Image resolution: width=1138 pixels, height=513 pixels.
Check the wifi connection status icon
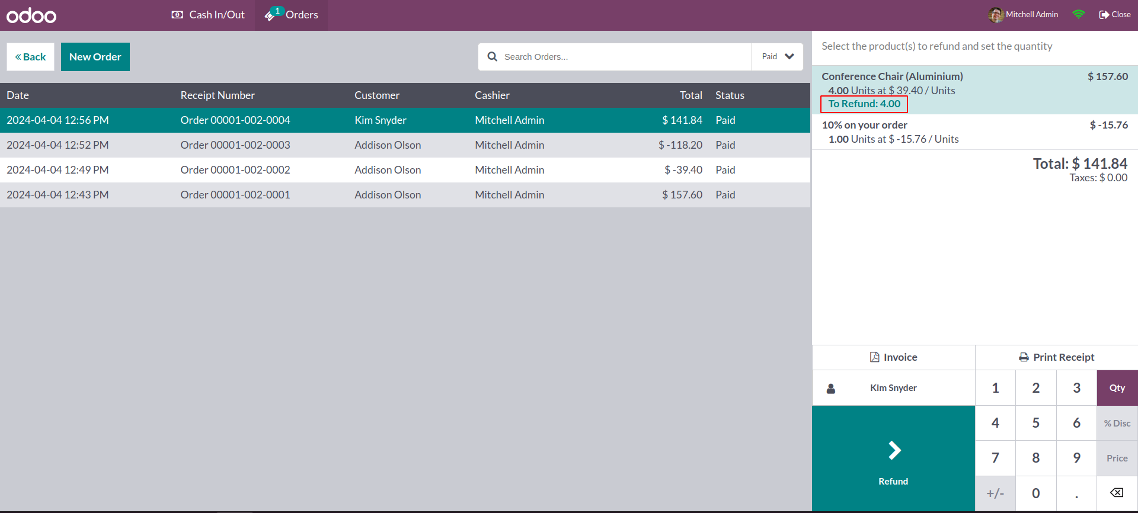click(x=1079, y=15)
